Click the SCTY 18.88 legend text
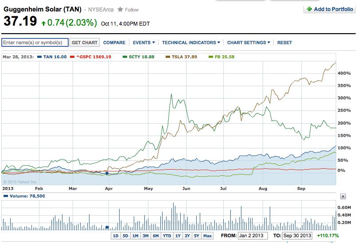 141,57
